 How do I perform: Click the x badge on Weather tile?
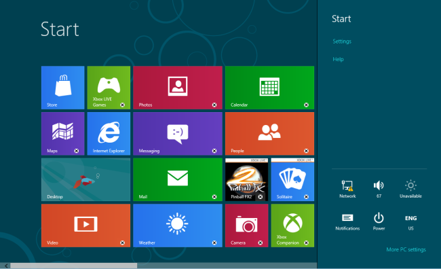214,243
